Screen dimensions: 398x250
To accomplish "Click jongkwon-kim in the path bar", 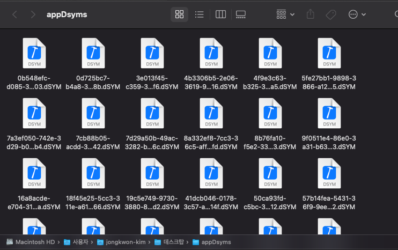I will pyautogui.click(x=121, y=242).
